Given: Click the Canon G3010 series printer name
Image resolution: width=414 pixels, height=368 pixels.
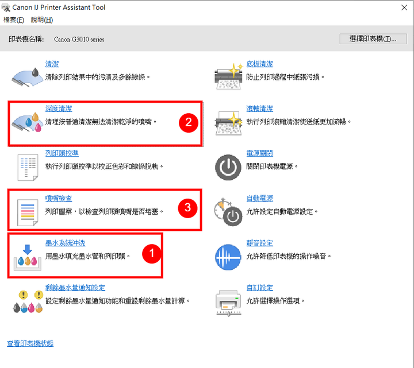Looking at the screenshot, I should [79, 40].
